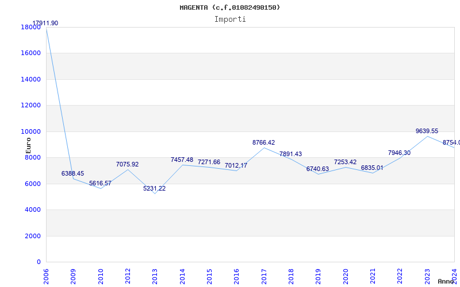Click the Importi subtitle
This screenshot has height=287, width=460.
230,20
